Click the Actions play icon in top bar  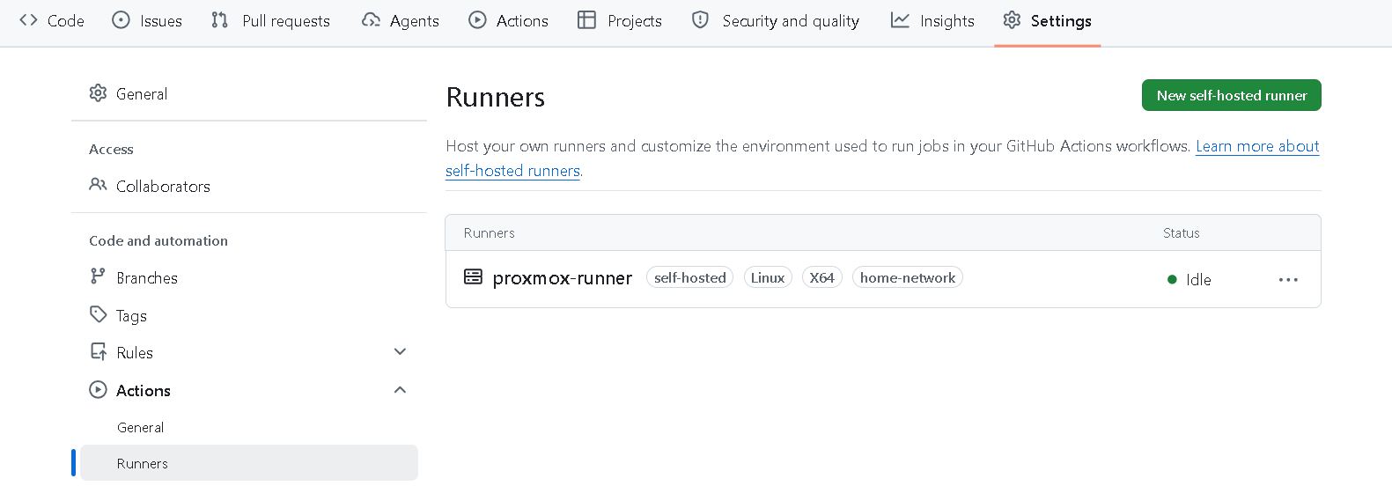click(x=477, y=20)
